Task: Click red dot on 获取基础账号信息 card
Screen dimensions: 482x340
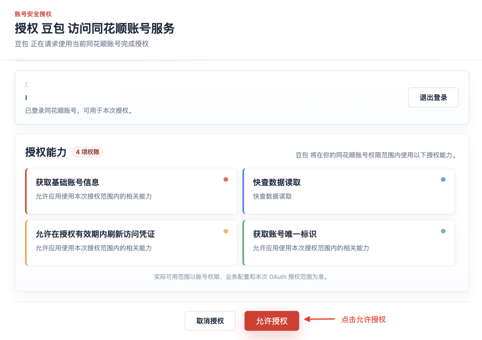Action: coord(226,179)
